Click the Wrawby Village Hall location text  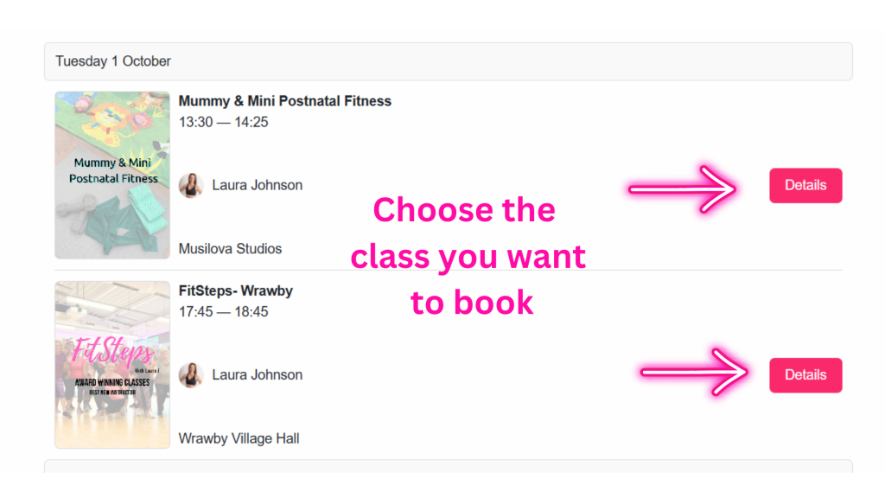(239, 438)
